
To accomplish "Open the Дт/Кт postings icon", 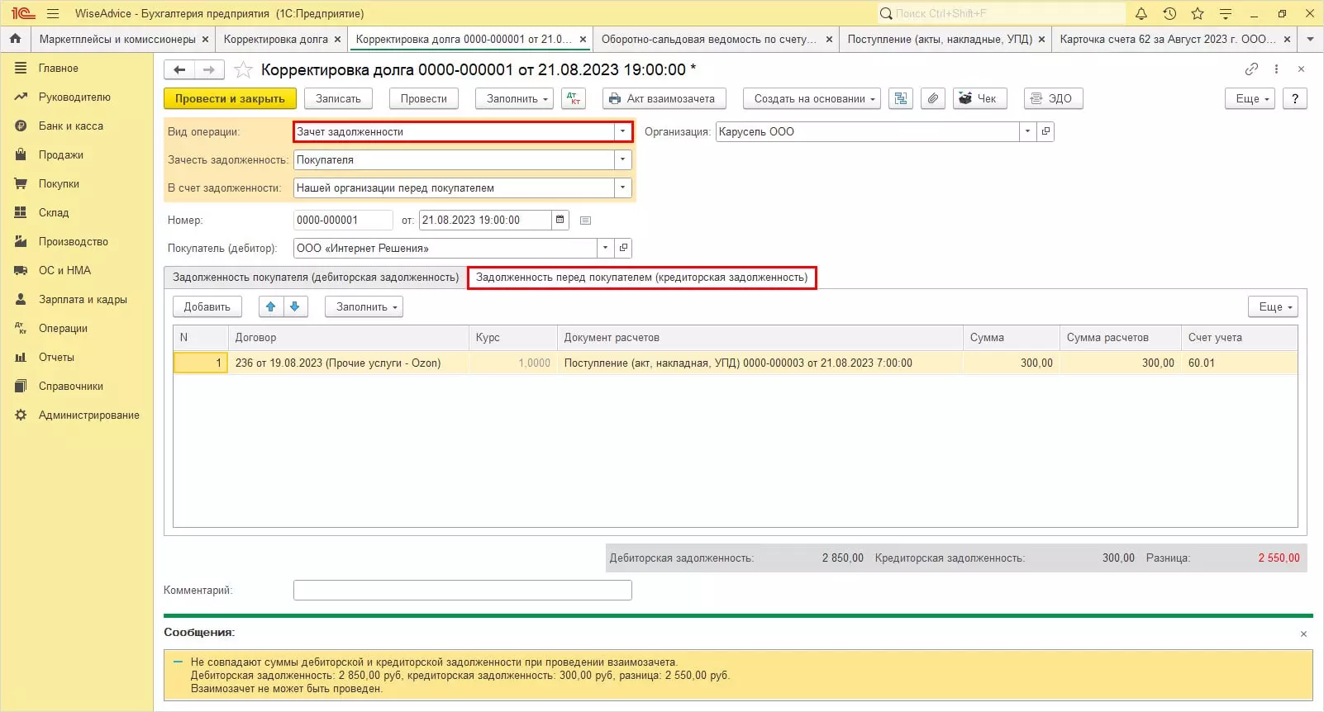I will [574, 98].
